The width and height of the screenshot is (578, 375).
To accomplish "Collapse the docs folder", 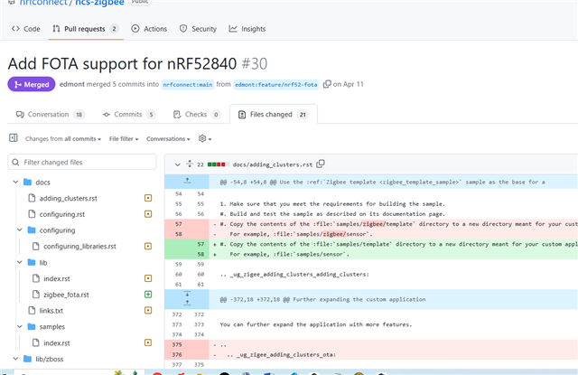I will (15, 182).
